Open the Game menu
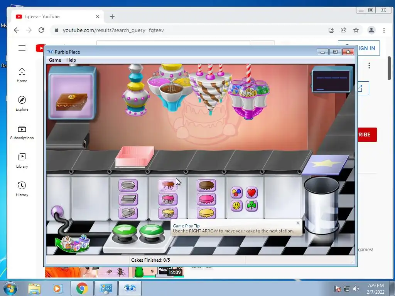Image resolution: width=395 pixels, height=296 pixels. click(55, 60)
